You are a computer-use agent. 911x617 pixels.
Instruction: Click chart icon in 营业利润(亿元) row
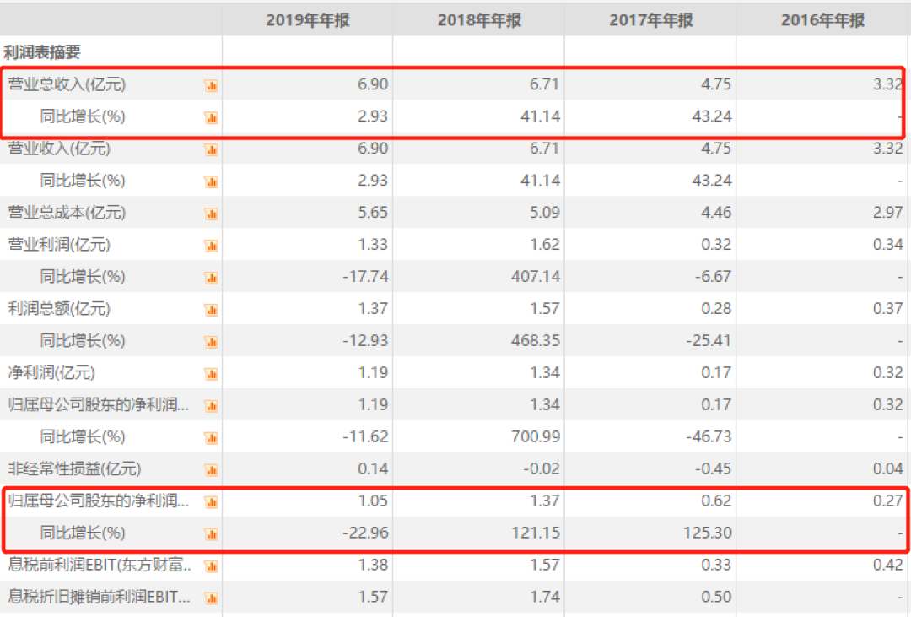(211, 246)
